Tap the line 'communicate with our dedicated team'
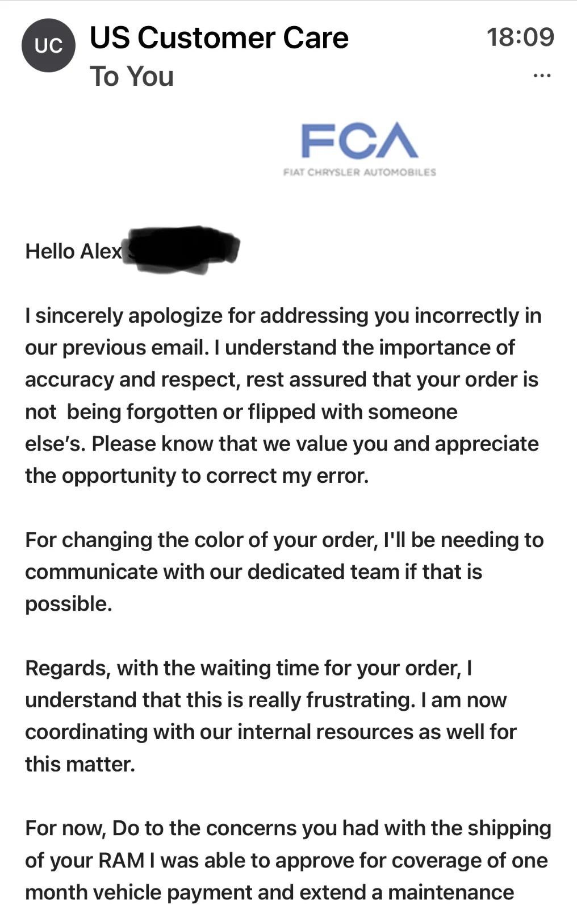The width and height of the screenshot is (577, 909). click(254, 572)
